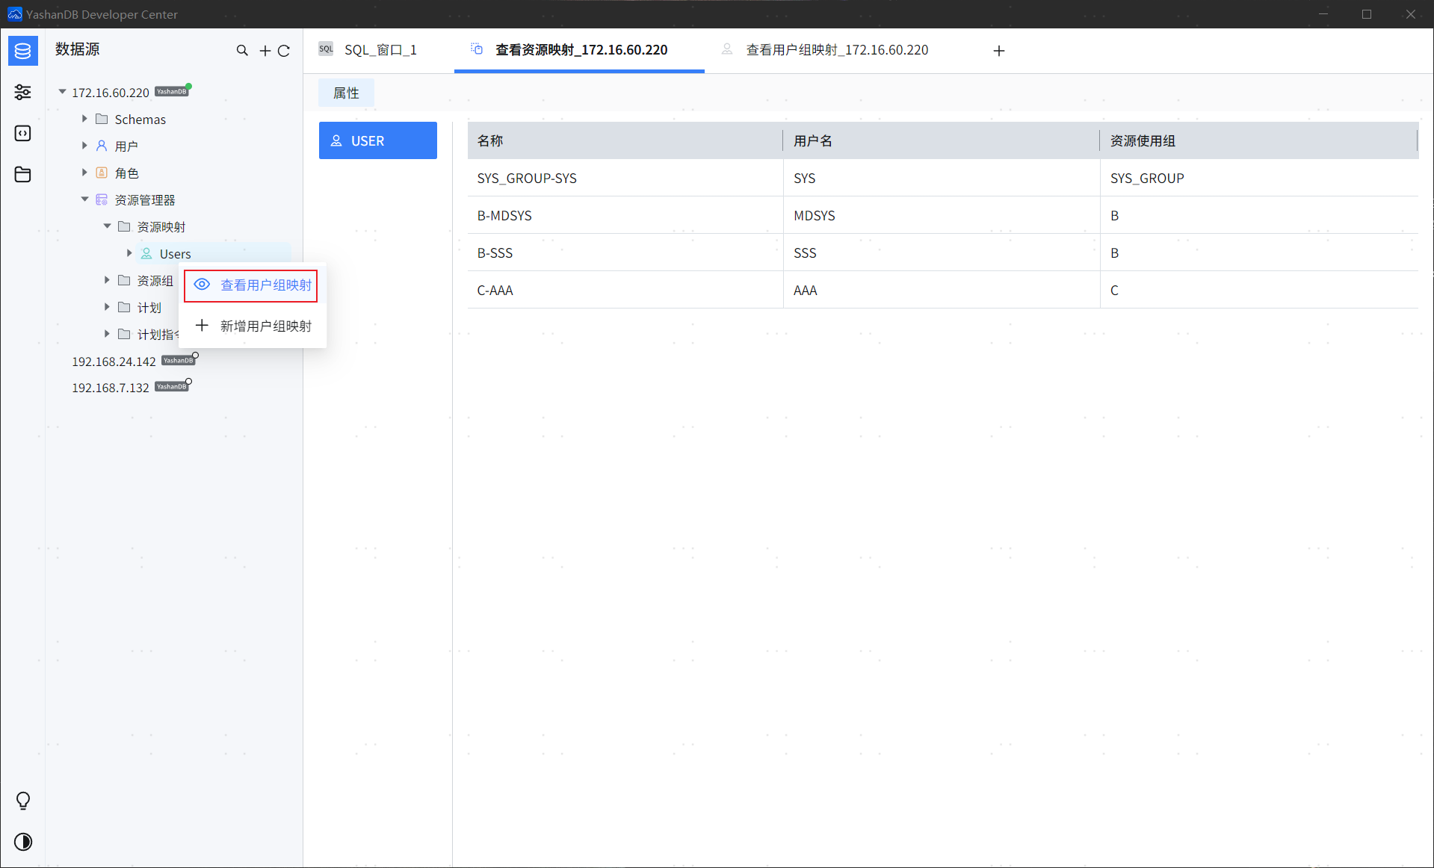This screenshot has height=868, width=1434.
Task: Open the code snippet sidebar icon
Action: click(23, 133)
